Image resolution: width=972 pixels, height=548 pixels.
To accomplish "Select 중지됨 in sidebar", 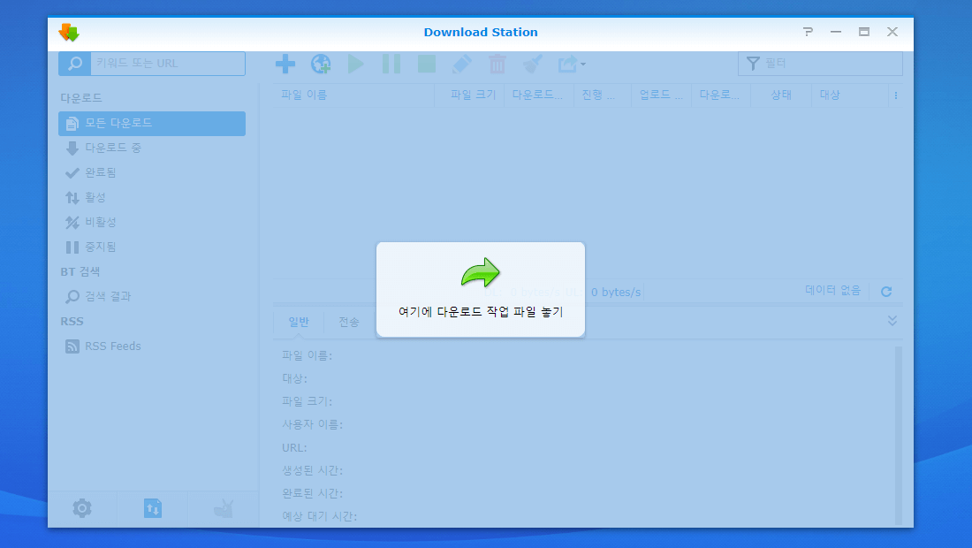I will (x=152, y=247).
